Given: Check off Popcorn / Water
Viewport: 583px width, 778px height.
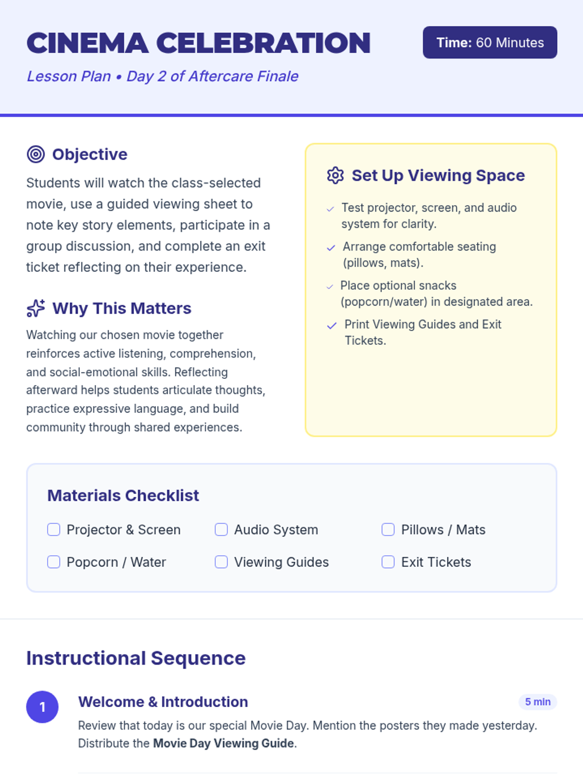Looking at the screenshot, I should click(53, 562).
